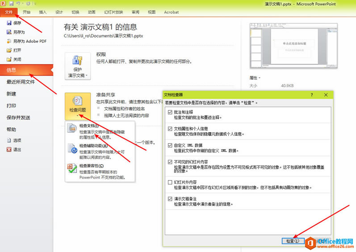This screenshot has width=356, height=252.
Task: Click the quick access Save icon
Action: tap(11, 4)
